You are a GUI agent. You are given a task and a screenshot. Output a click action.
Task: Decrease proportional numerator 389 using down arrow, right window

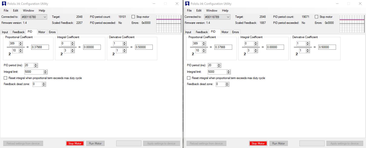pyautogui.click(x=204, y=44)
